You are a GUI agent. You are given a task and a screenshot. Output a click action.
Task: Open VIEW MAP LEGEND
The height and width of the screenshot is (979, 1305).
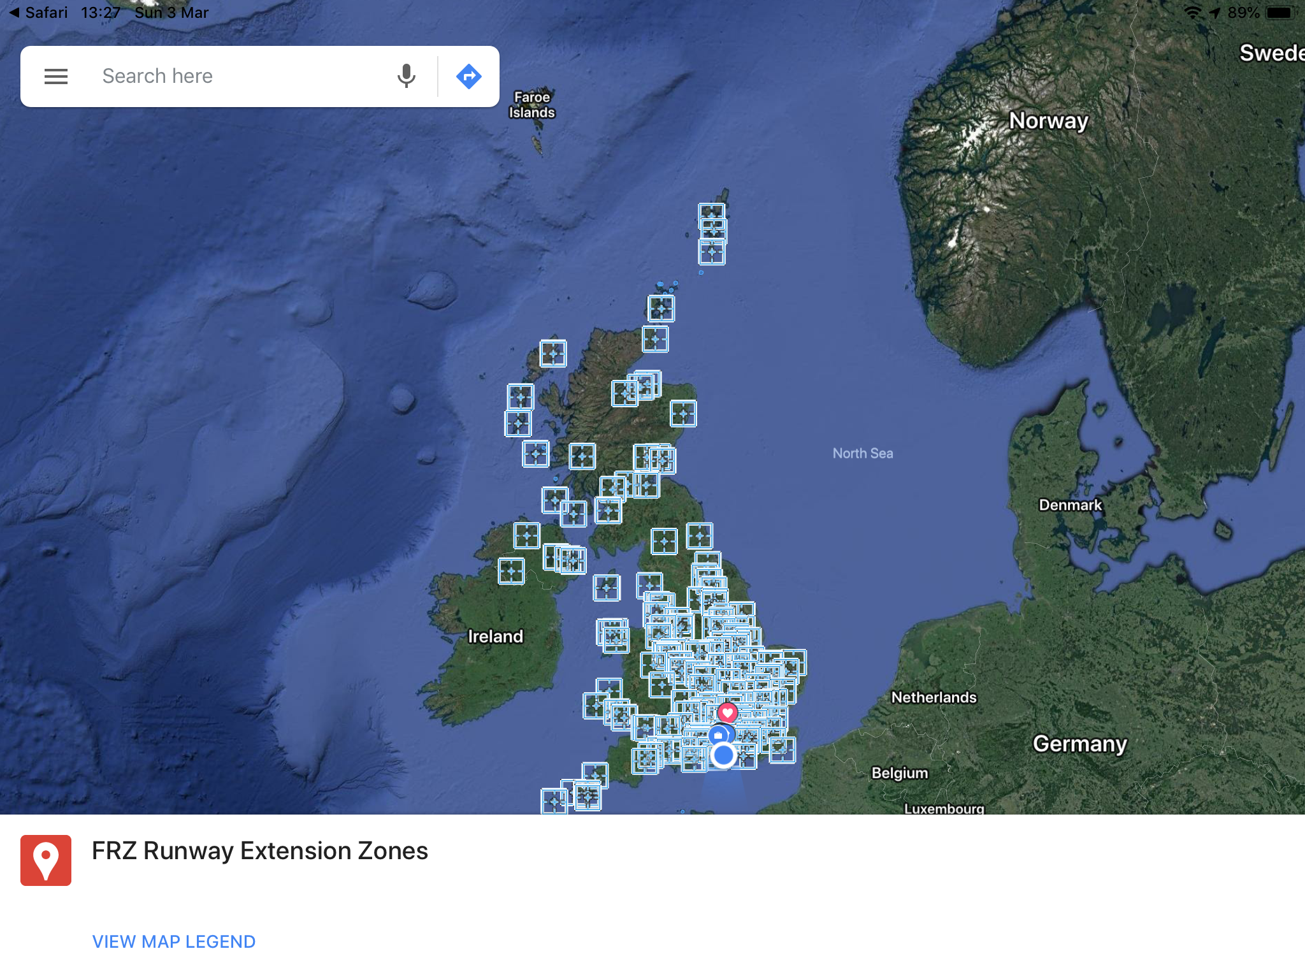pyautogui.click(x=173, y=941)
